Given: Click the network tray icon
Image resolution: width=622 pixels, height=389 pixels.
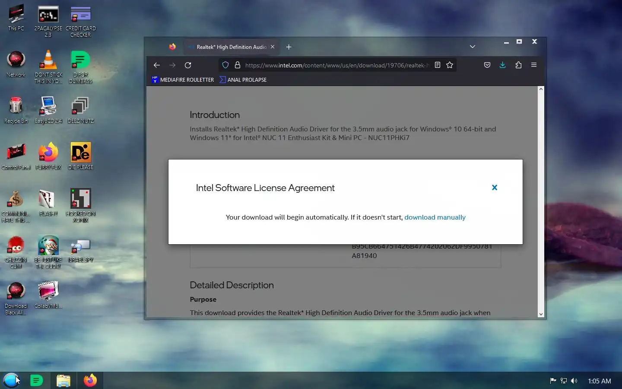Looking at the screenshot, I should pos(564,381).
